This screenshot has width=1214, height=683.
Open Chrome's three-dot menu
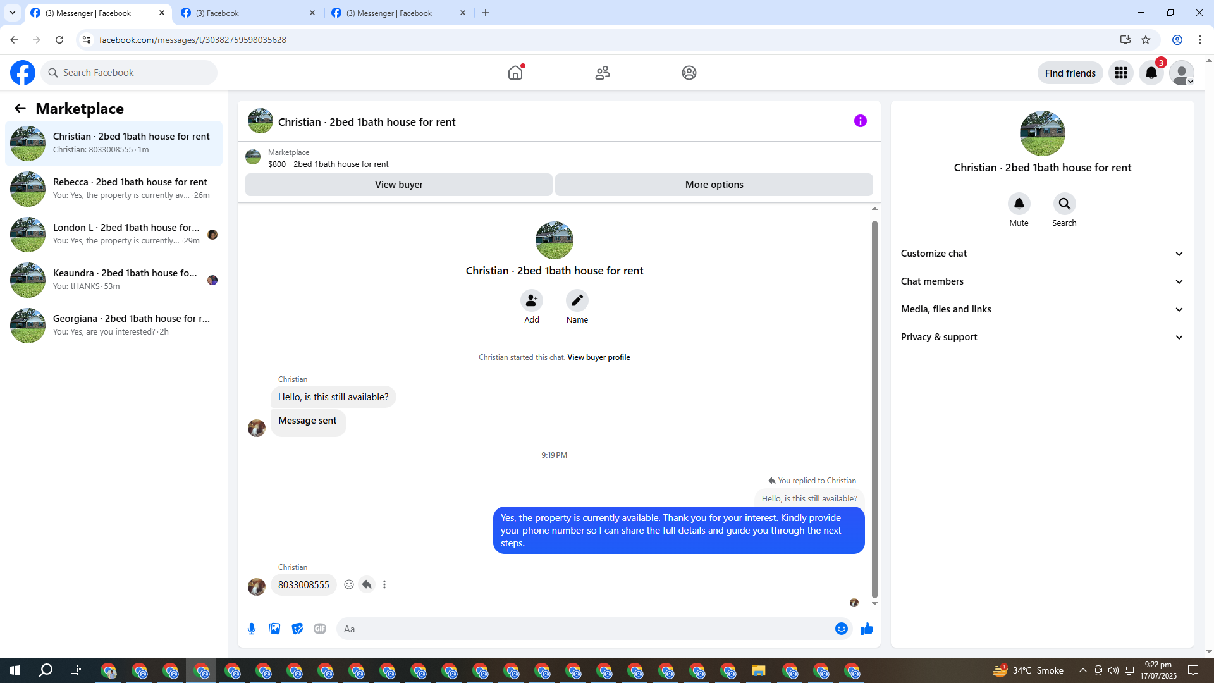pyautogui.click(x=1200, y=40)
